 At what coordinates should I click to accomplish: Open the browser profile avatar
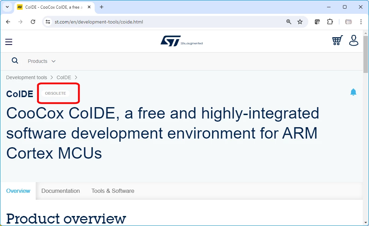click(x=349, y=22)
